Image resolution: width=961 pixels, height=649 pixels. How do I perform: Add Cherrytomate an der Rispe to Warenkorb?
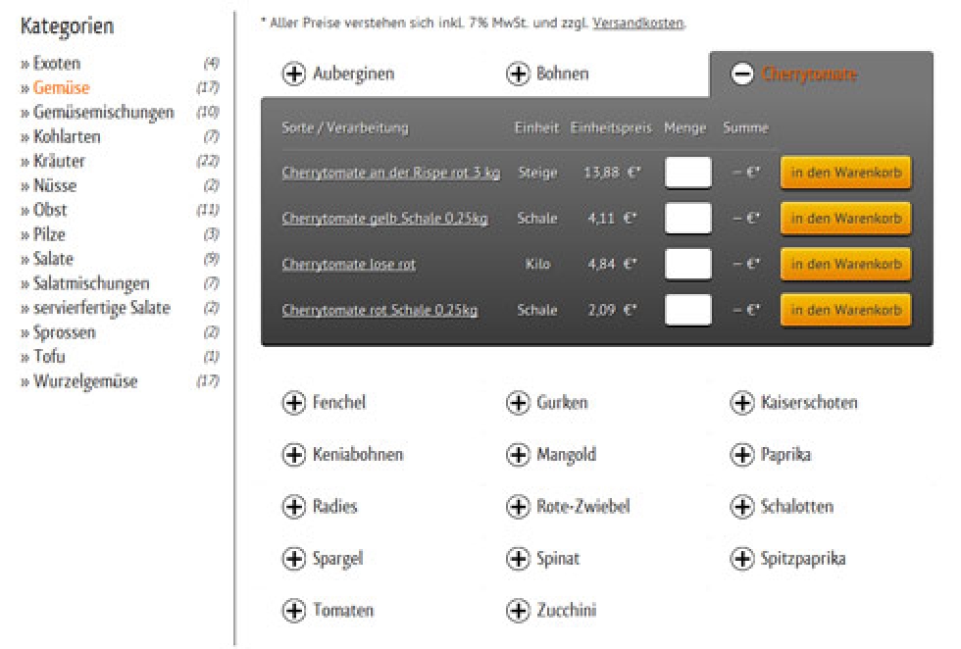tap(845, 174)
